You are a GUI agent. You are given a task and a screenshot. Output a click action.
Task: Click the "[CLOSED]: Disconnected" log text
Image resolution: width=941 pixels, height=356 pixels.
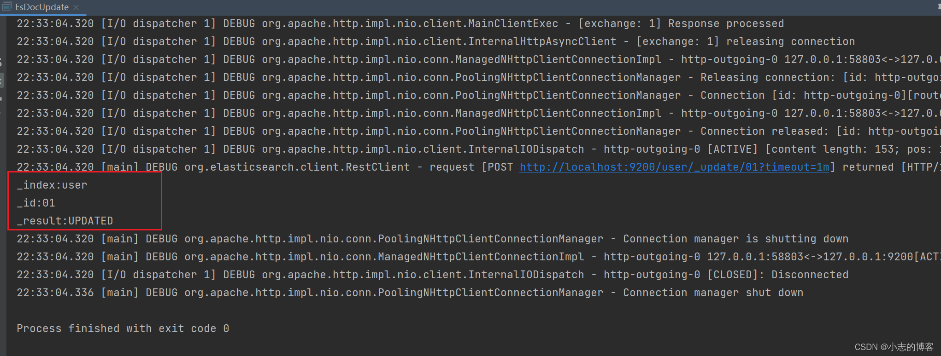coord(777,275)
